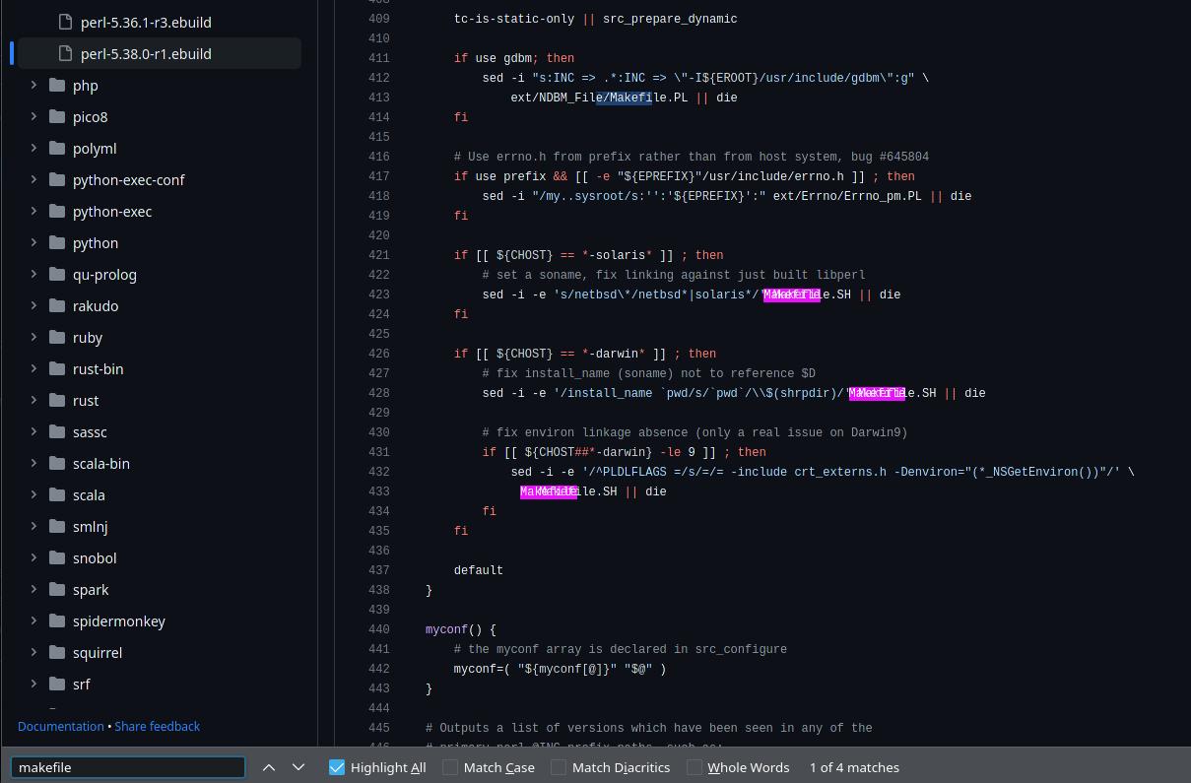The image size is (1191, 783).
Task: Click the squirrel folder icon
Action: (57, 652)
